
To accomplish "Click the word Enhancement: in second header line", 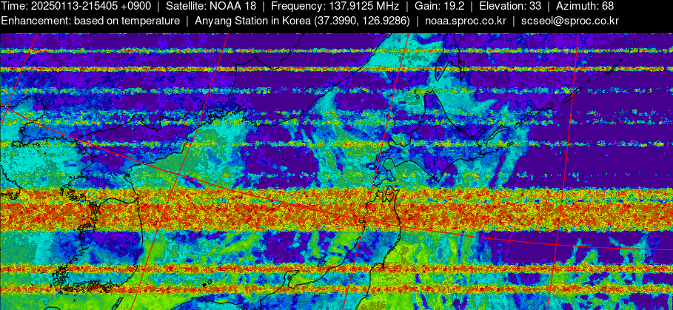I will click(x=35, y=21).
